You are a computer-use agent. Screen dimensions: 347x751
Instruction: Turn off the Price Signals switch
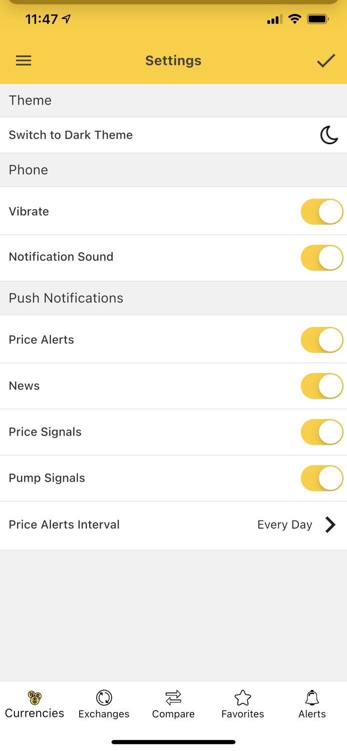pyautogui.click(x=322, y=432)
